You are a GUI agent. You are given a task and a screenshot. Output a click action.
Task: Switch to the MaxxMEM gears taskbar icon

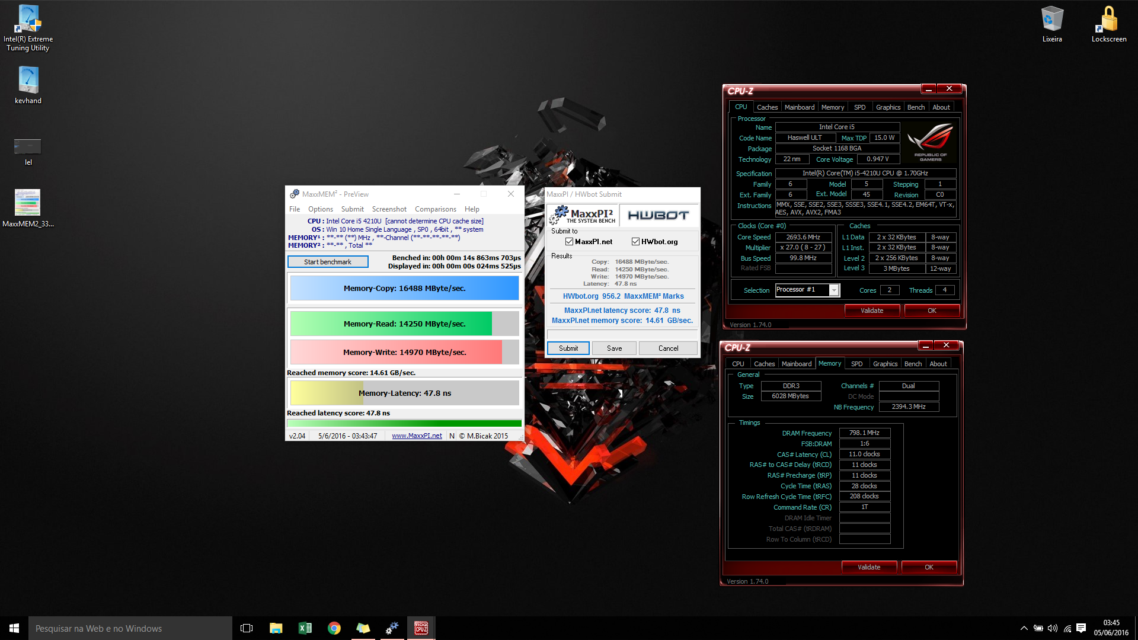[x=392, y=628]
